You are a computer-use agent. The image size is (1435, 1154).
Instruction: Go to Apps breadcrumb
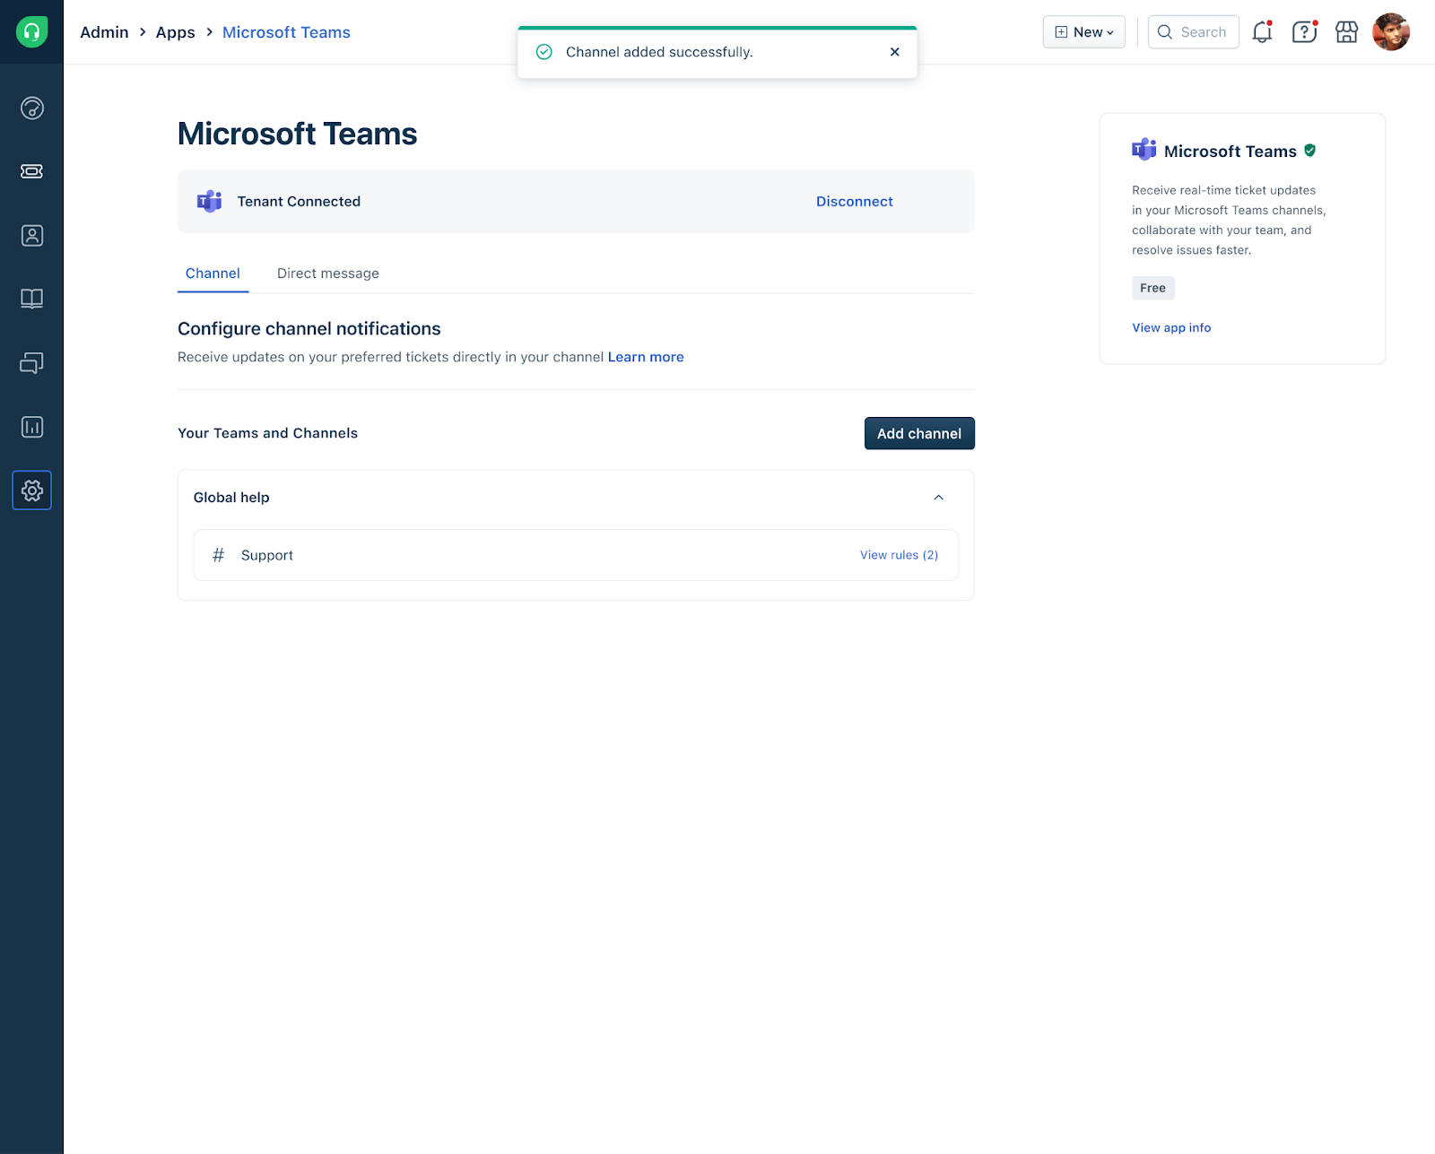coord(175,32)
